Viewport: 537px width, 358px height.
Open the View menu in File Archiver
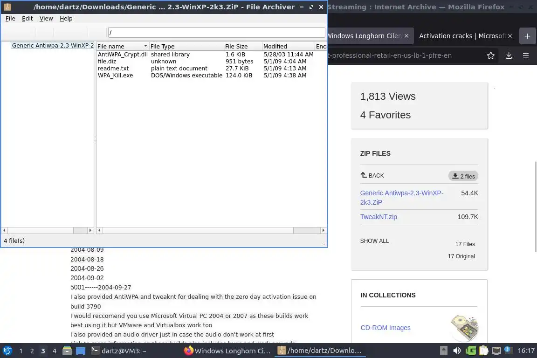click(x=46, y=19)
